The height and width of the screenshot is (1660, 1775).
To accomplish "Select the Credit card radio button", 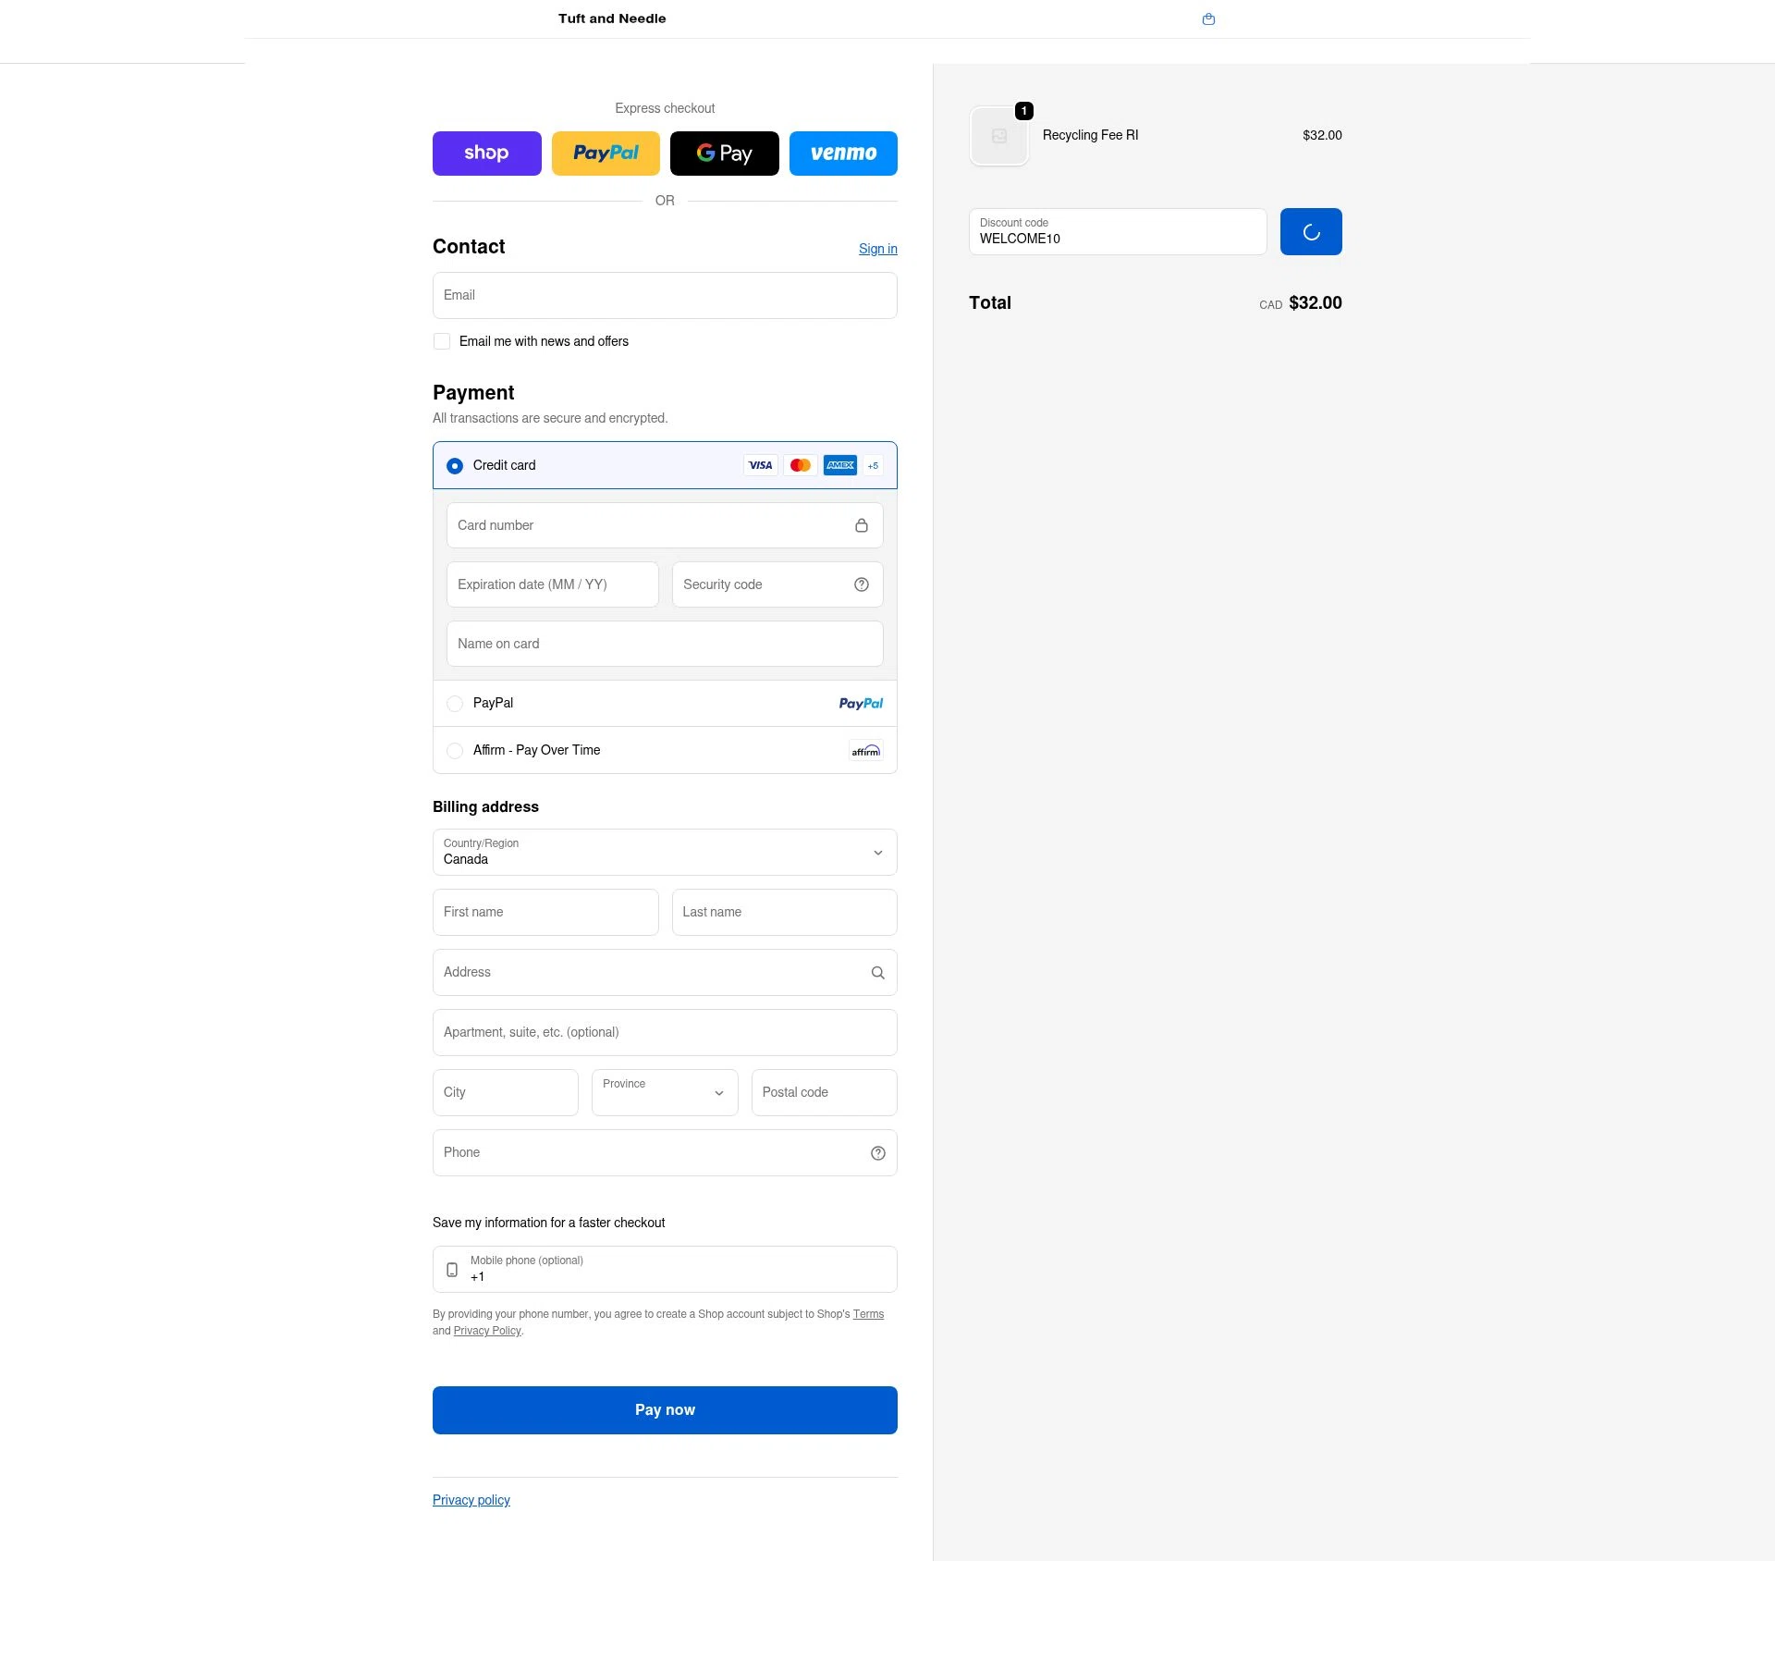I will point(455,466).
